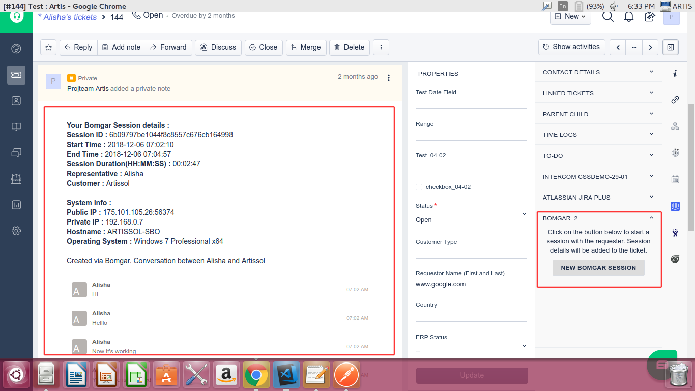
Task: Click the Reply button
Action: tap(78, 47)
